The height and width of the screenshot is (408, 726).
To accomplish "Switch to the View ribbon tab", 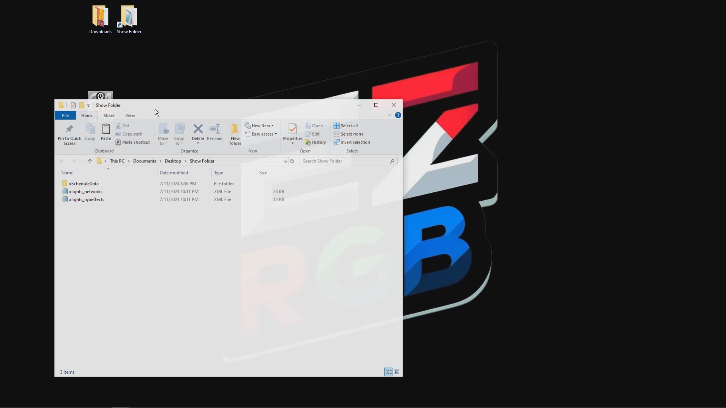I will (x=130, y=116).
